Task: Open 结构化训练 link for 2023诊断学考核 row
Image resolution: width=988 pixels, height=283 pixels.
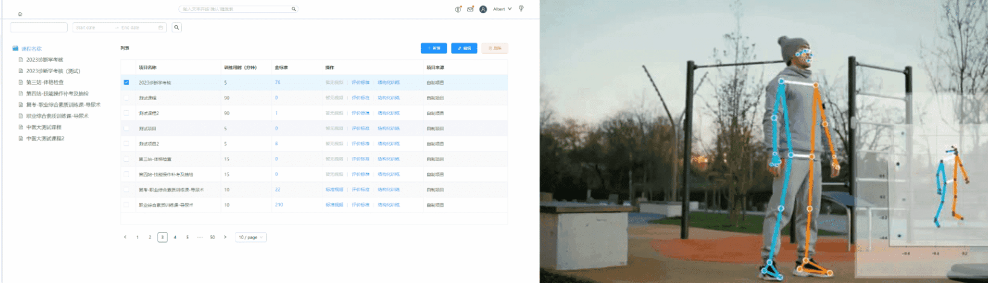Action: [389, 82]
